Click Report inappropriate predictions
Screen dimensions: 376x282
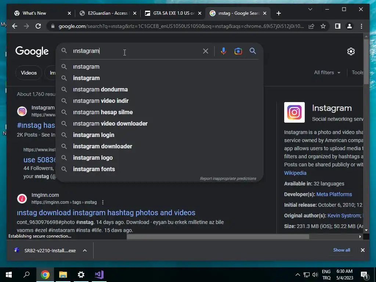pos(228,179)
